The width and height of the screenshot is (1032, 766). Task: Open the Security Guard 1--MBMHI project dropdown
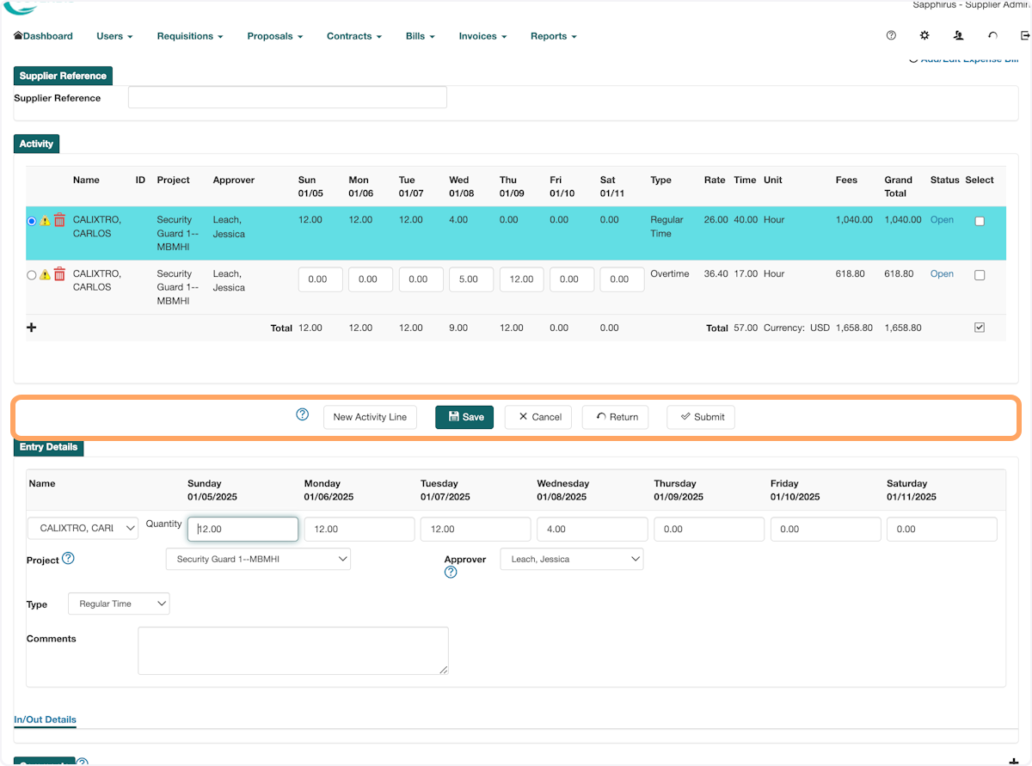coord(258,559)
